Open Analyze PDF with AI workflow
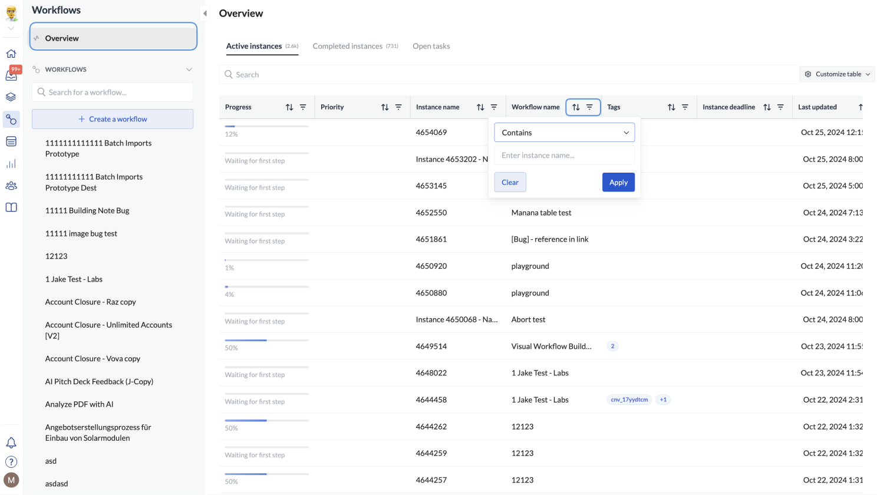This screenshot has height=495, width=877. 79,404
